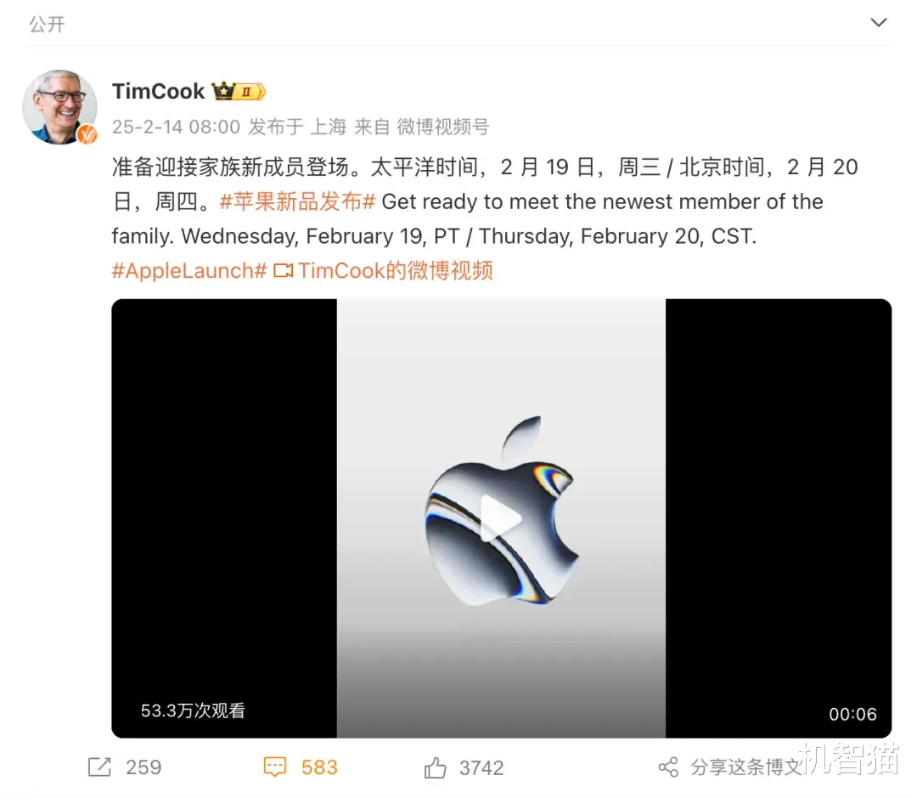Play the Apple logo video
The height and width of the screenshot is (798, 917).
click(501, 518)
